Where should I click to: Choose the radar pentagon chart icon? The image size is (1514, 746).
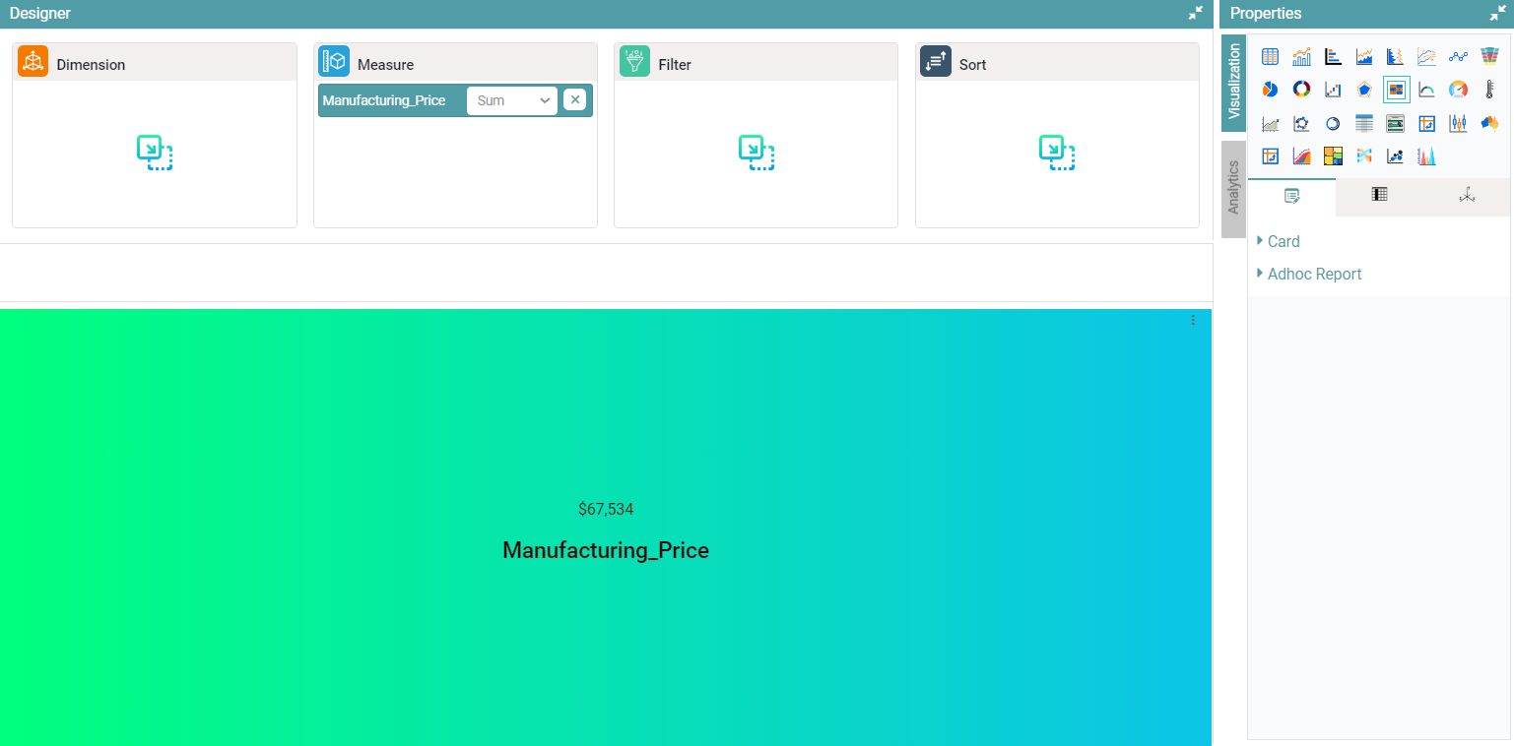click(x=1364, y=90)
